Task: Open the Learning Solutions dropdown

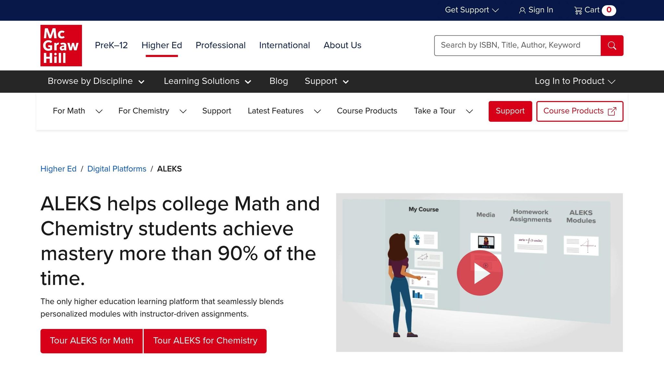Action: (207, 81)
